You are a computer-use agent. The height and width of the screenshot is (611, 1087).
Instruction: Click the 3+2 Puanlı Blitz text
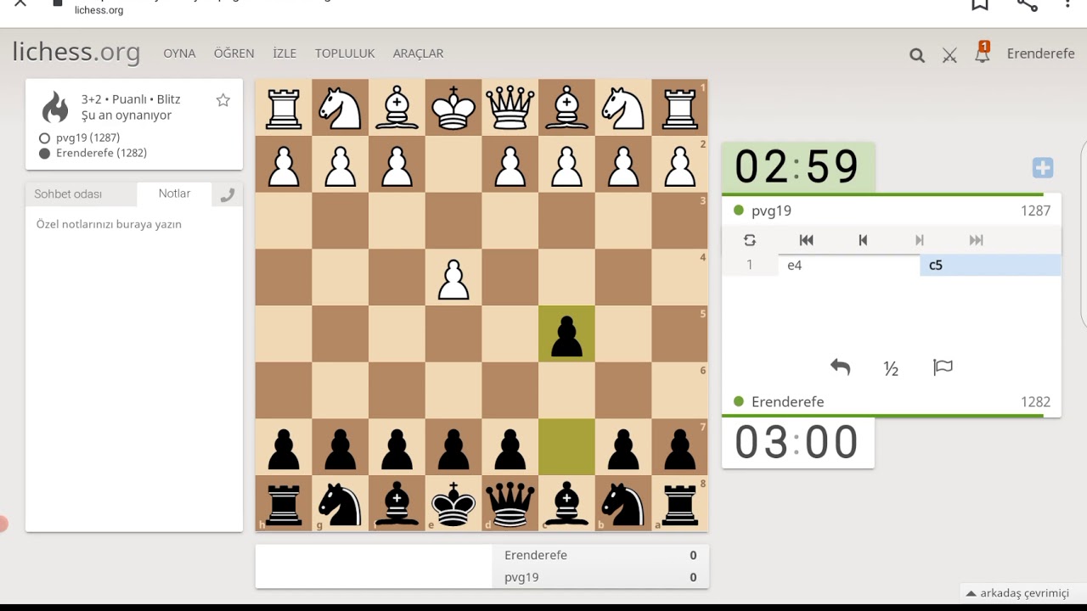131,99
